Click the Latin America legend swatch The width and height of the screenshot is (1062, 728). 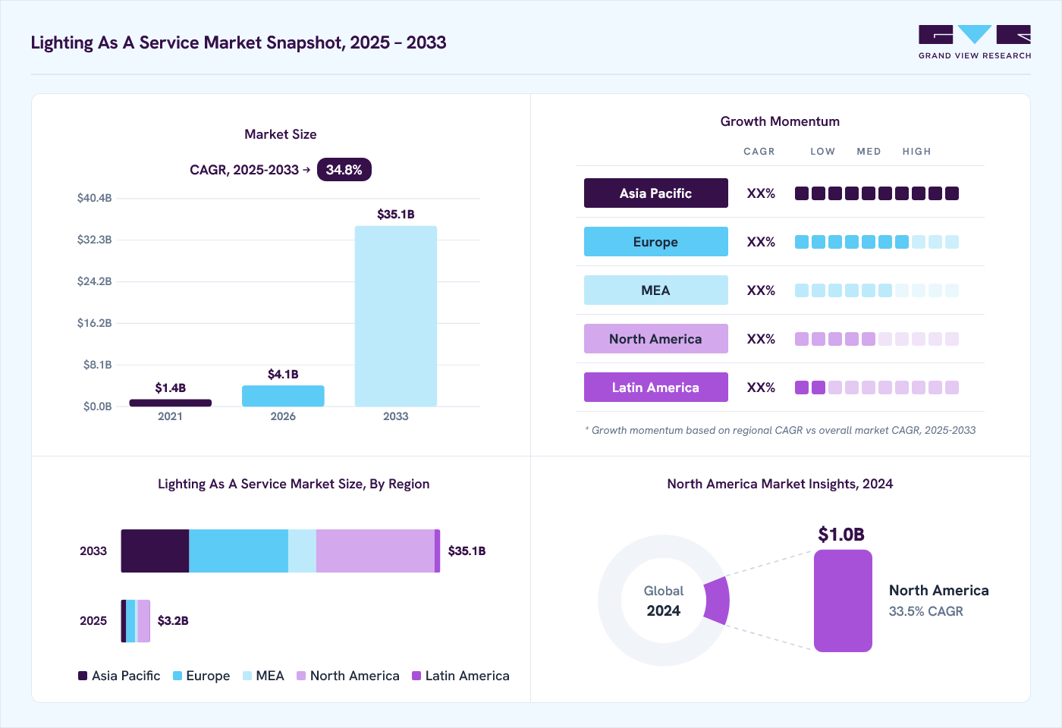[416, 676]
